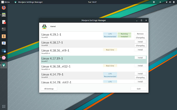Remove Linux 4.19.1-1 kernel
The height and width of the screenshot is (110, 177).
click(x=140, y=34)
